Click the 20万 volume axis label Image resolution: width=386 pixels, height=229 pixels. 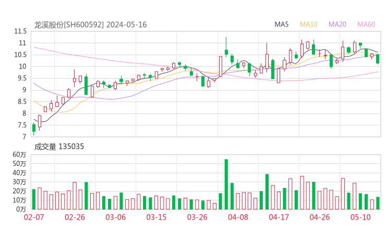click(x=19, y=191)
